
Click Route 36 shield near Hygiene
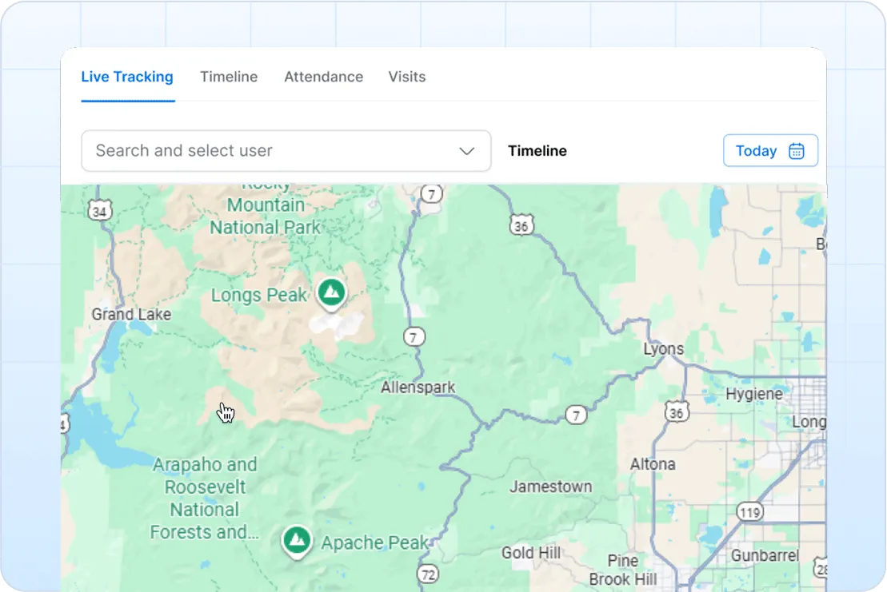coord(677,411)
